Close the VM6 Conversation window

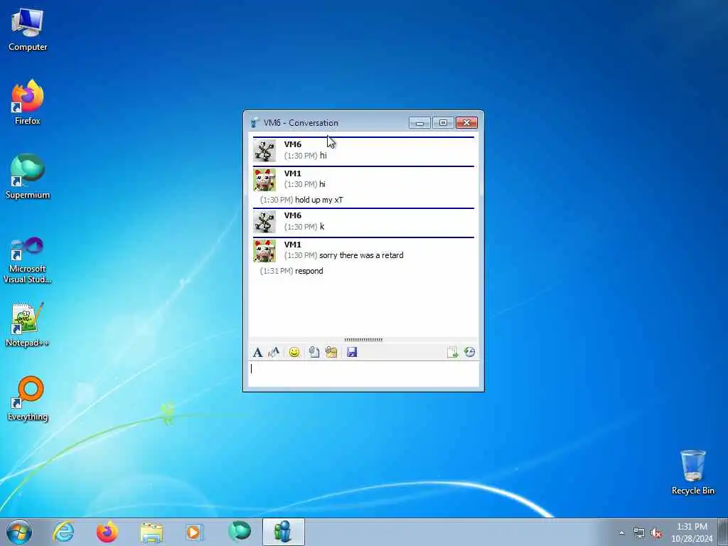[x=466, y=122]
